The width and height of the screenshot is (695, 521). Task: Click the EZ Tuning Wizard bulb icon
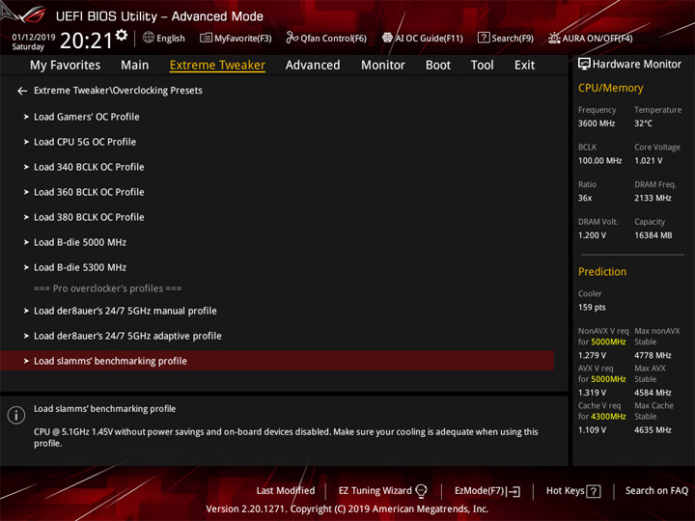point(421,491)
